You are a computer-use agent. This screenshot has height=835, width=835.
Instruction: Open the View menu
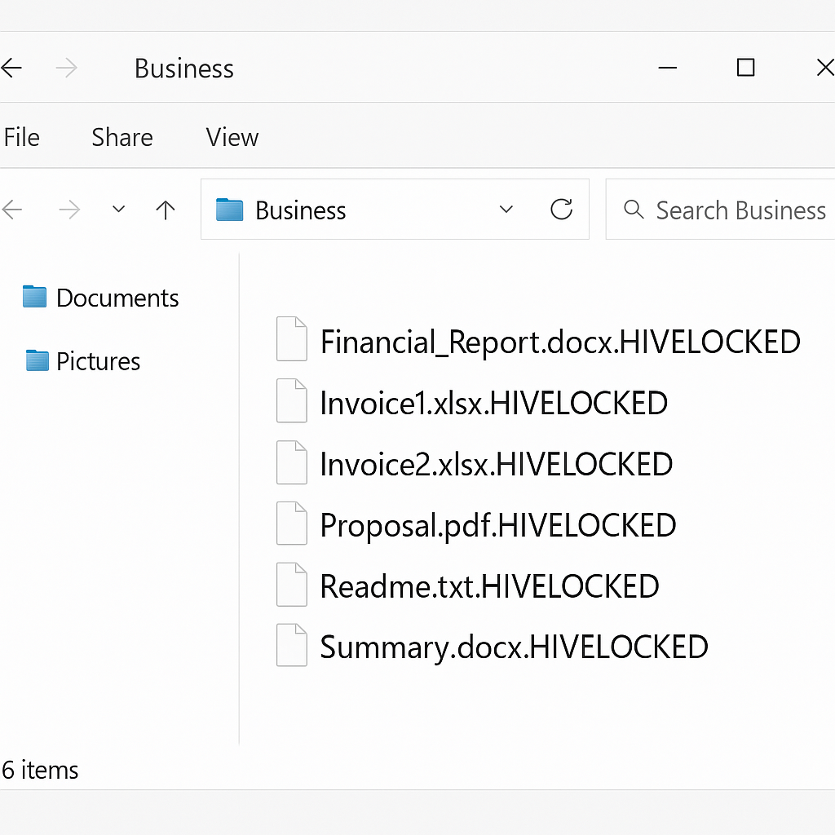tap(232, 137)
